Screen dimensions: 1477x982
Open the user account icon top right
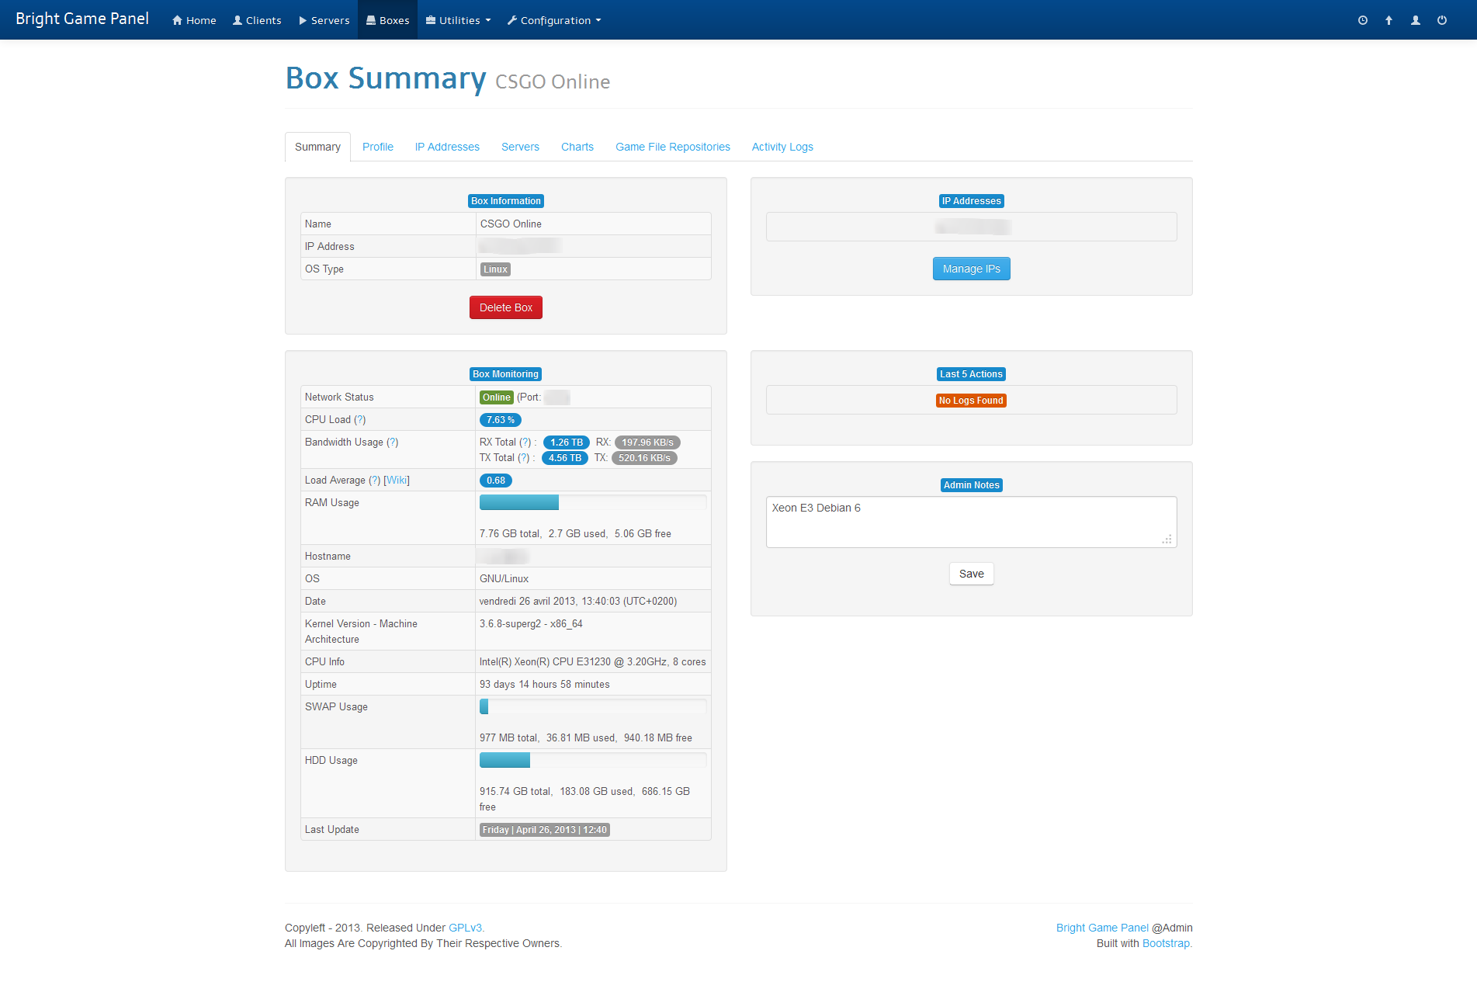coord(1415,19)
